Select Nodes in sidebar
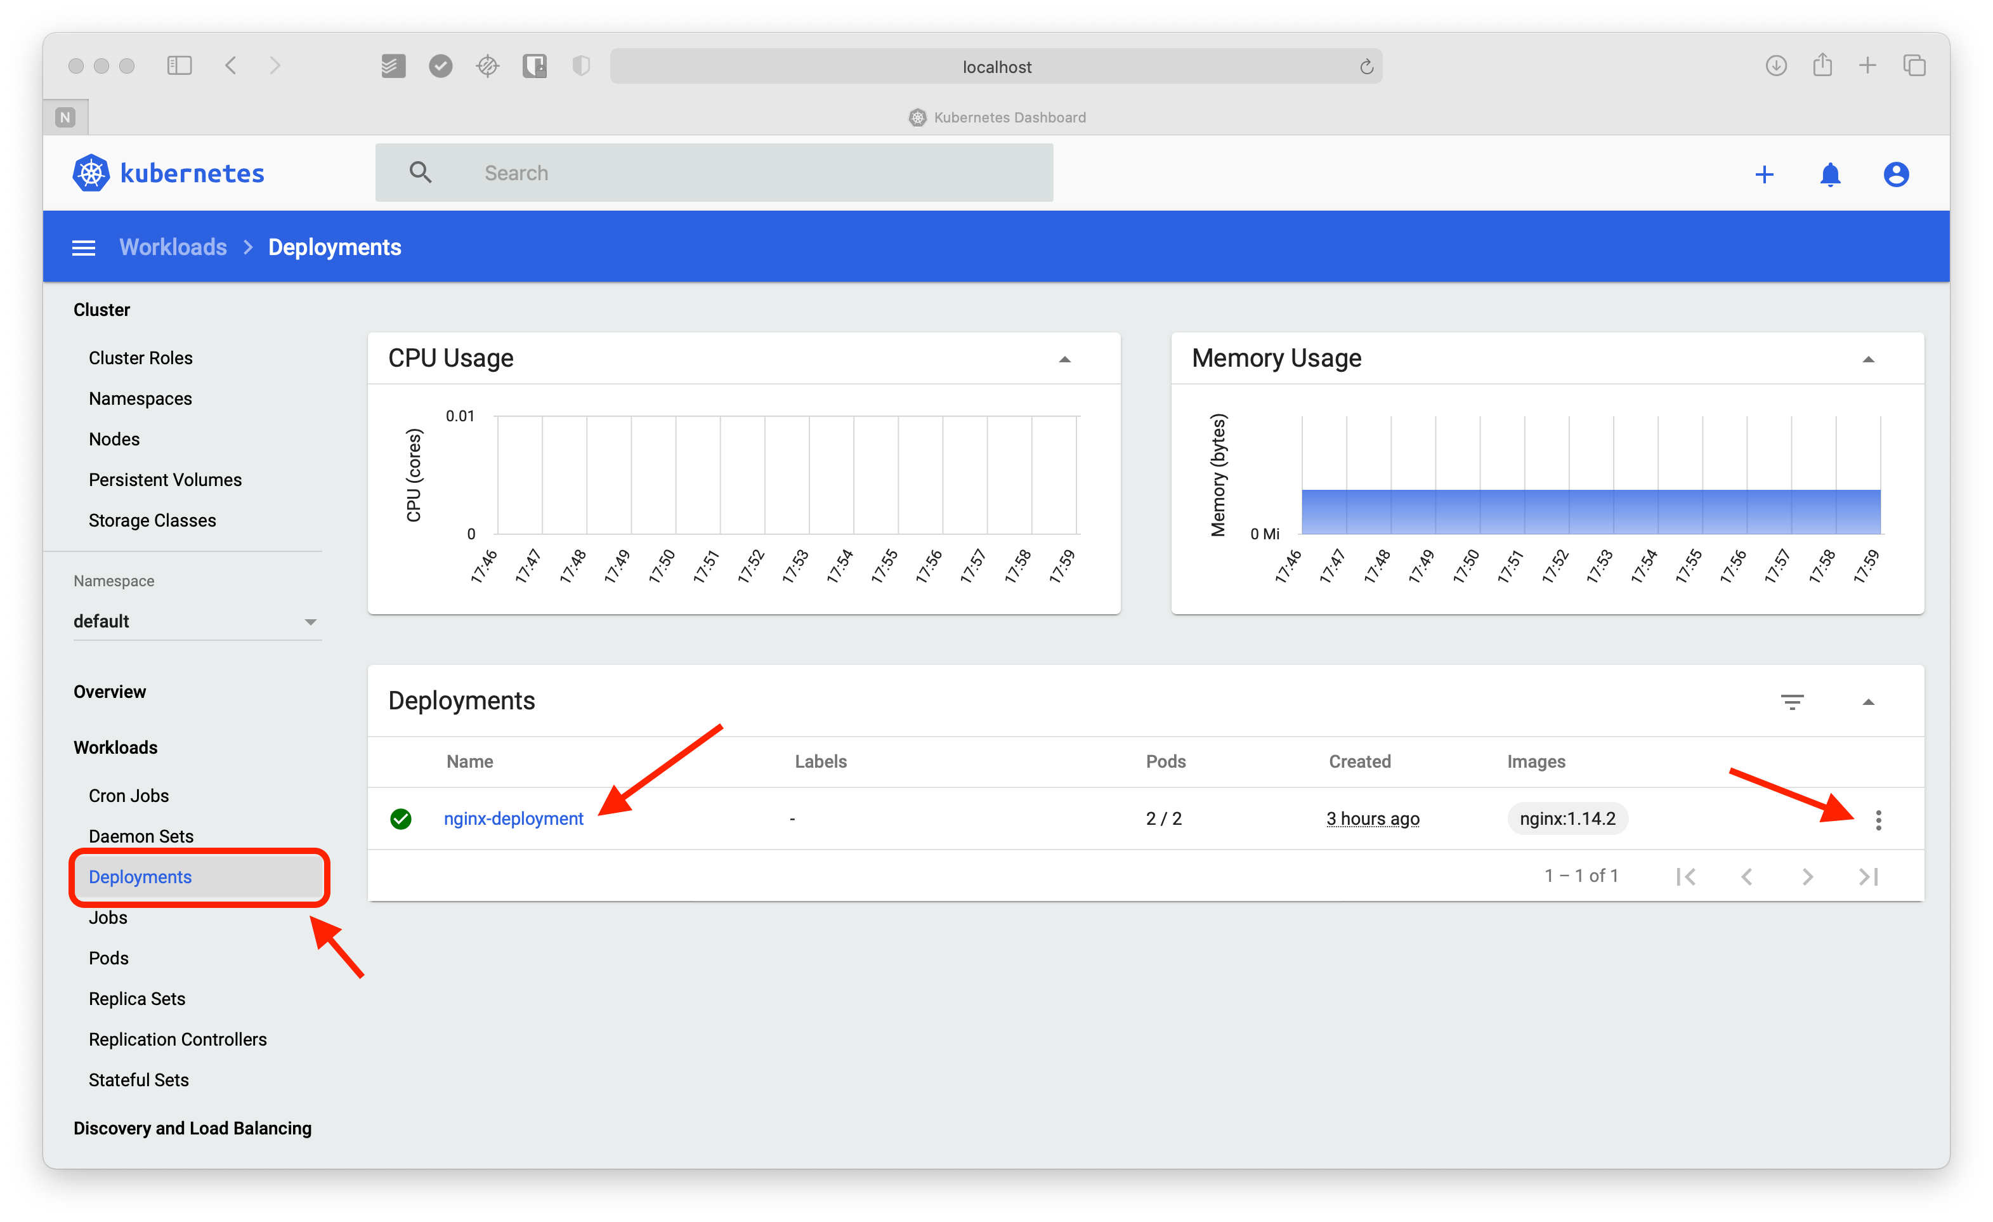1993x1222 pixels. tap(114, 440)
